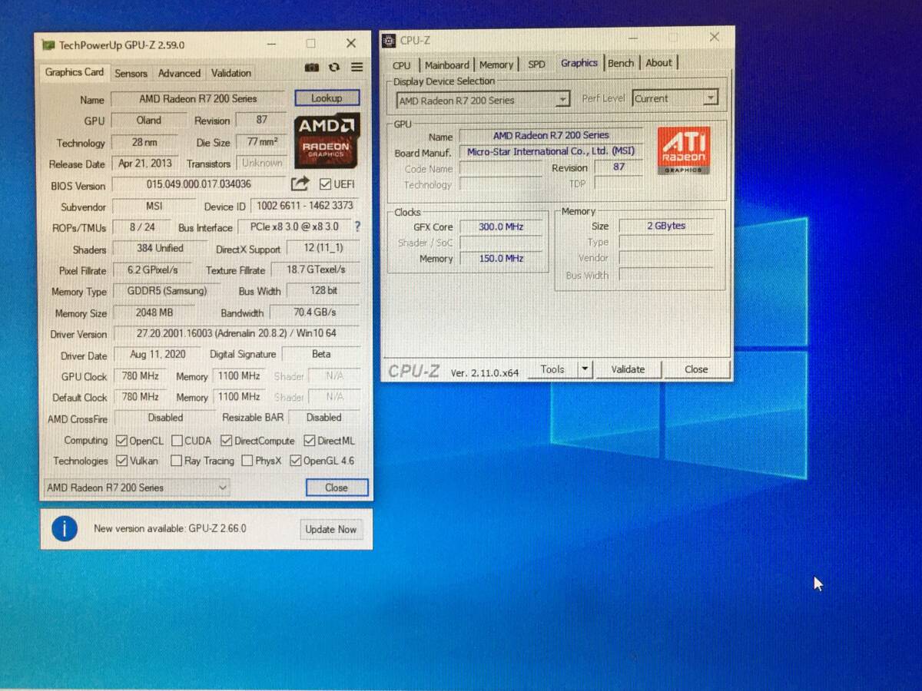This screenshot has width=922, height=691.
Task: Click the Lookup button in GPU-Z
Action: click(x=327, y=98)
